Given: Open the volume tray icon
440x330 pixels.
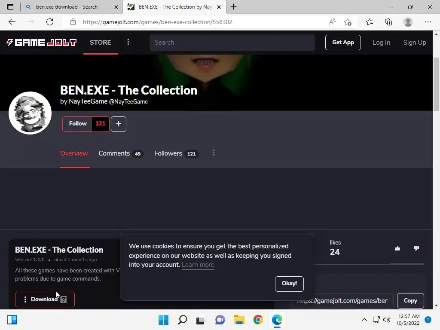Looking at the screenshot, I should pyautogui.click(x=387, y=320).
